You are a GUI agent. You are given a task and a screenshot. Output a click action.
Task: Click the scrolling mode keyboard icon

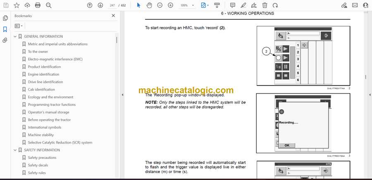pos(217,5)
